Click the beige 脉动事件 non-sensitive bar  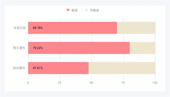(122, 68)
